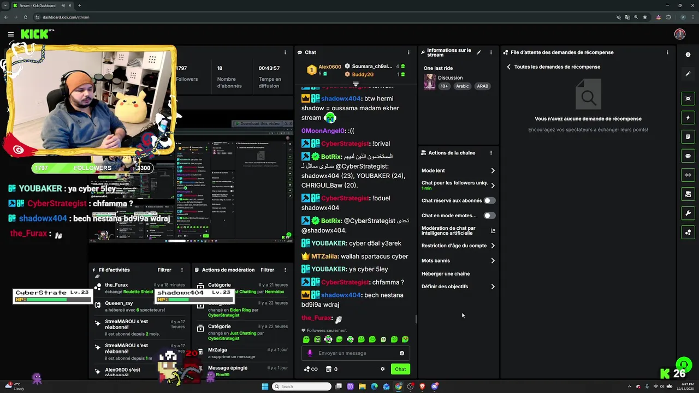Click the info icon in right sidebar

click(688, 55)
